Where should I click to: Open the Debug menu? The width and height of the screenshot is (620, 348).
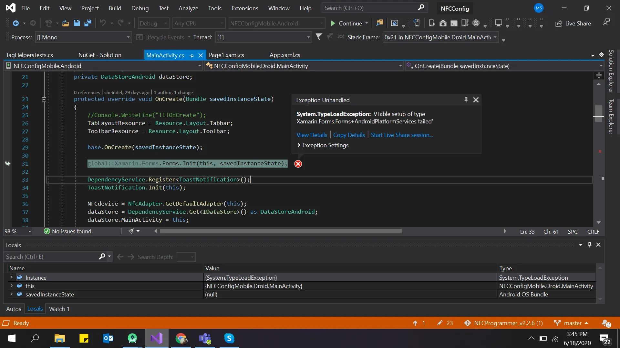[x=140, y=8]
